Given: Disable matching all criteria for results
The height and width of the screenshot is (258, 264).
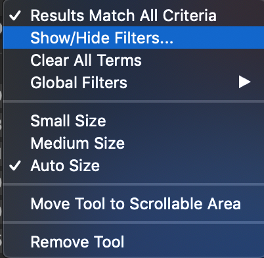Looking at the screenshot, I should pos(133,16).
